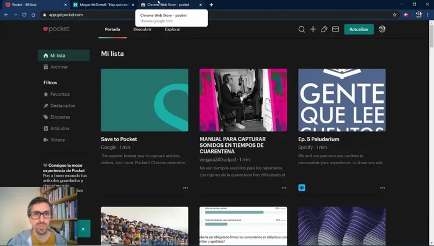The width and height of the screenshot is (434, 246).
Task: Open more options for Ep. 5 Paludarium card
Action: tap(382, 188)
